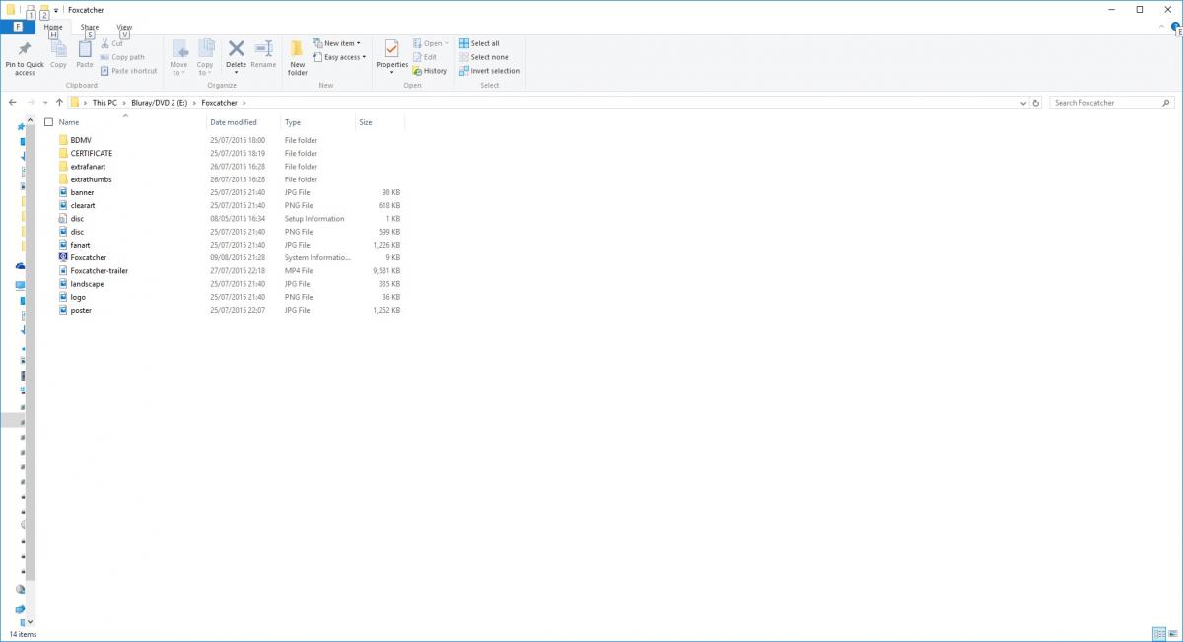Select the extrafanart folder

(88, 167)
